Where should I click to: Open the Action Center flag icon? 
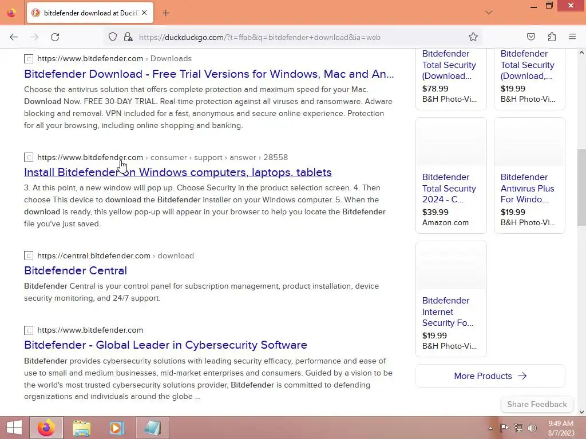[x=504, y=428]
